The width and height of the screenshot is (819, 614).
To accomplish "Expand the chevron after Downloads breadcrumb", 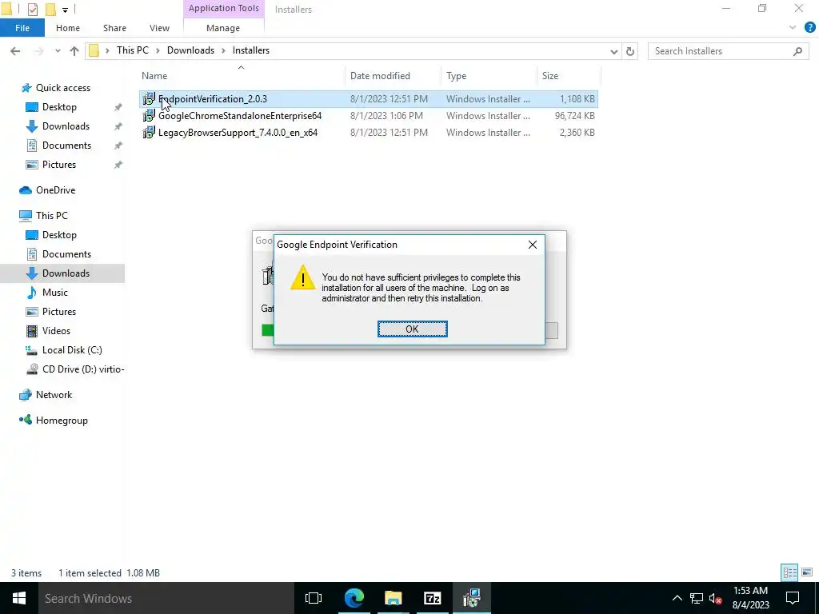I will 224,50.
